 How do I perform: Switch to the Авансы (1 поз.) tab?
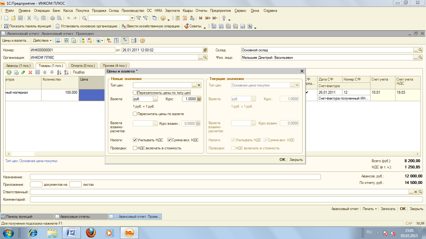point(18,66)
